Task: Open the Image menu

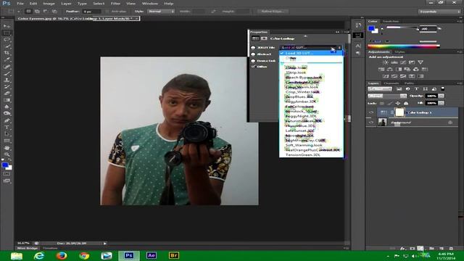Action: point(49,4)
